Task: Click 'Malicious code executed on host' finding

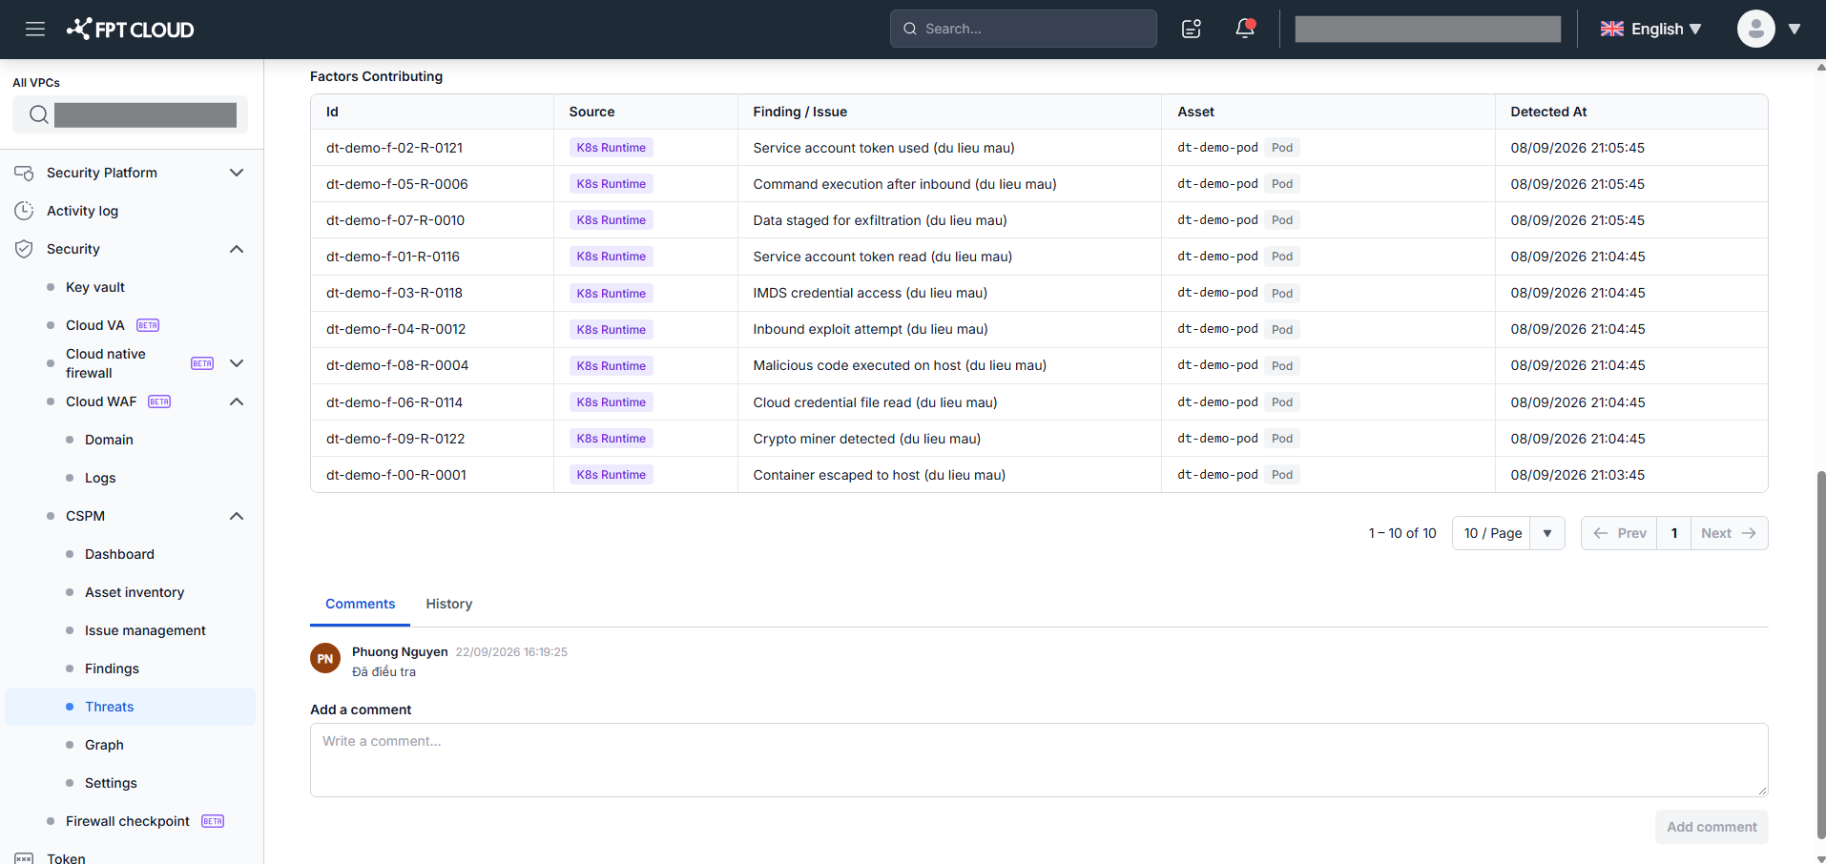Action: click(900, 365)
